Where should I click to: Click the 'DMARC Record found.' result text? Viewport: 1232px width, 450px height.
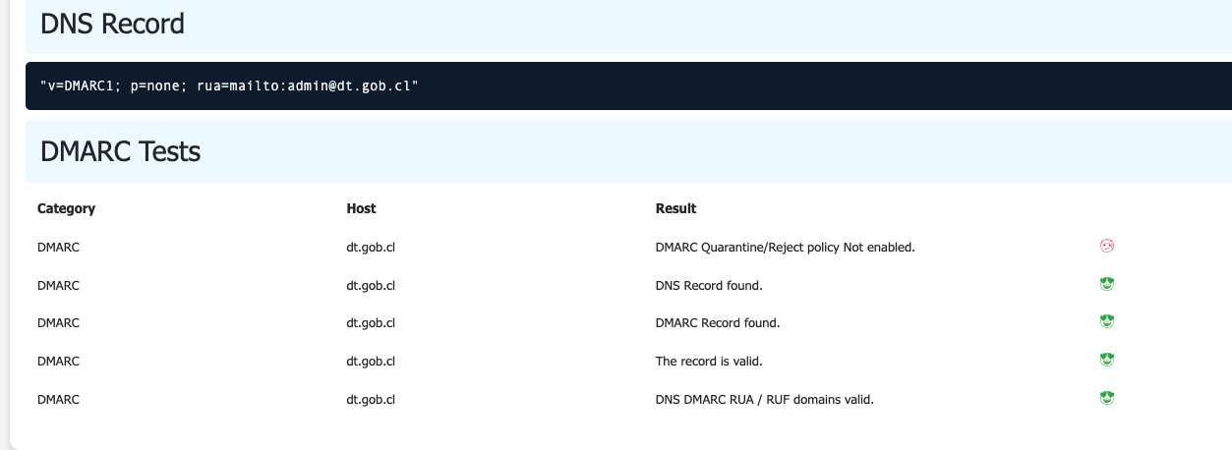click(x=718, y=322)
